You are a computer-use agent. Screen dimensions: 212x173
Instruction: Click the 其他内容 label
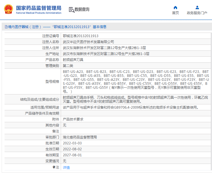pos(52,125)
